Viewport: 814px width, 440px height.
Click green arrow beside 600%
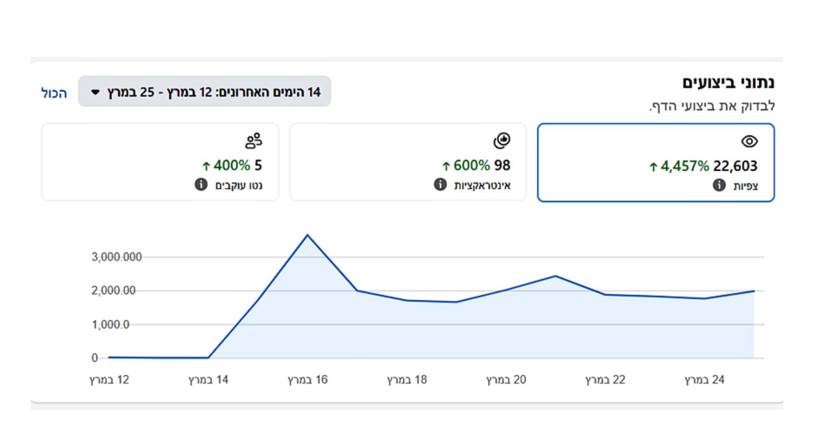pos(446,166)
